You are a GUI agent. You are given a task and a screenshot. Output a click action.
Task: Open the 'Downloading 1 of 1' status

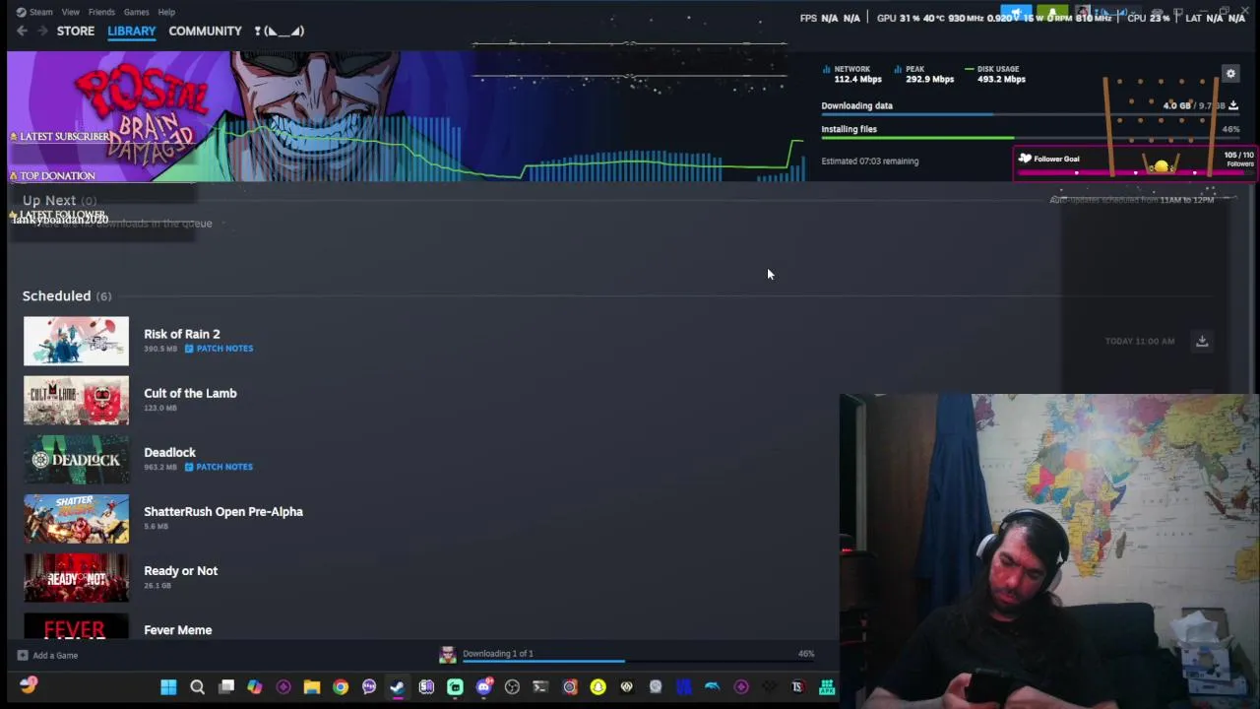[498, 653]
